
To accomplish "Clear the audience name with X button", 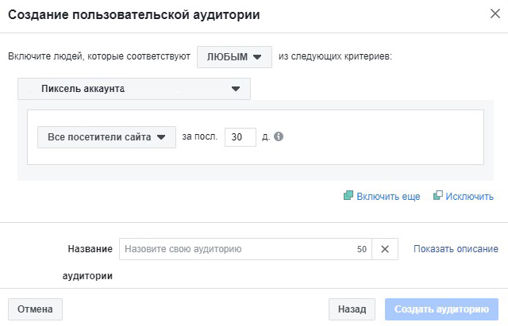I will (385, 249).
